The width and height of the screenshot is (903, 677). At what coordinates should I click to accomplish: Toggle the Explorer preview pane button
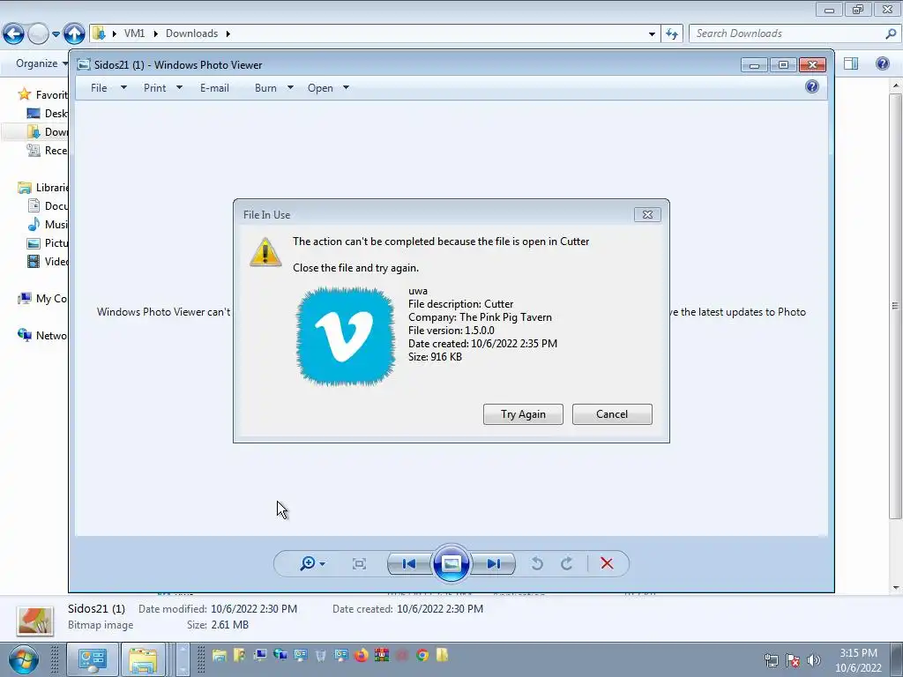click(851, 63)
